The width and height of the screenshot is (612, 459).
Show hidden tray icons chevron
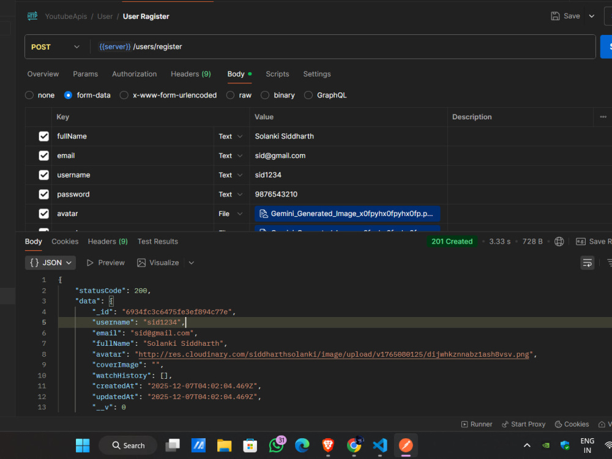(x=527, y=446)
